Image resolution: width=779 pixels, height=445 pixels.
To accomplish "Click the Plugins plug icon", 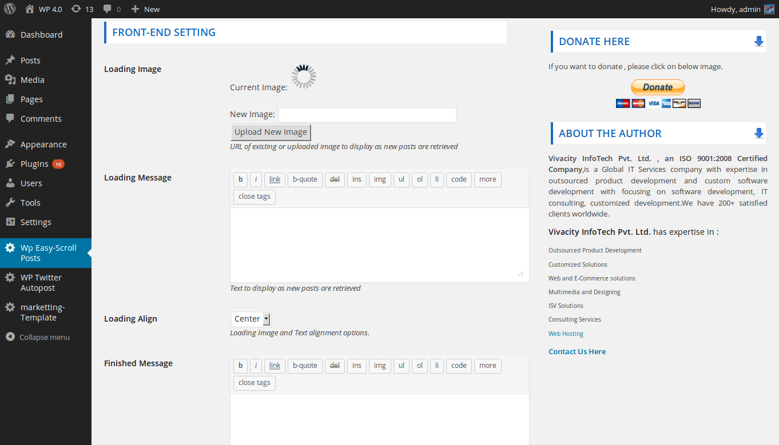I will click(x=10, y=164).
